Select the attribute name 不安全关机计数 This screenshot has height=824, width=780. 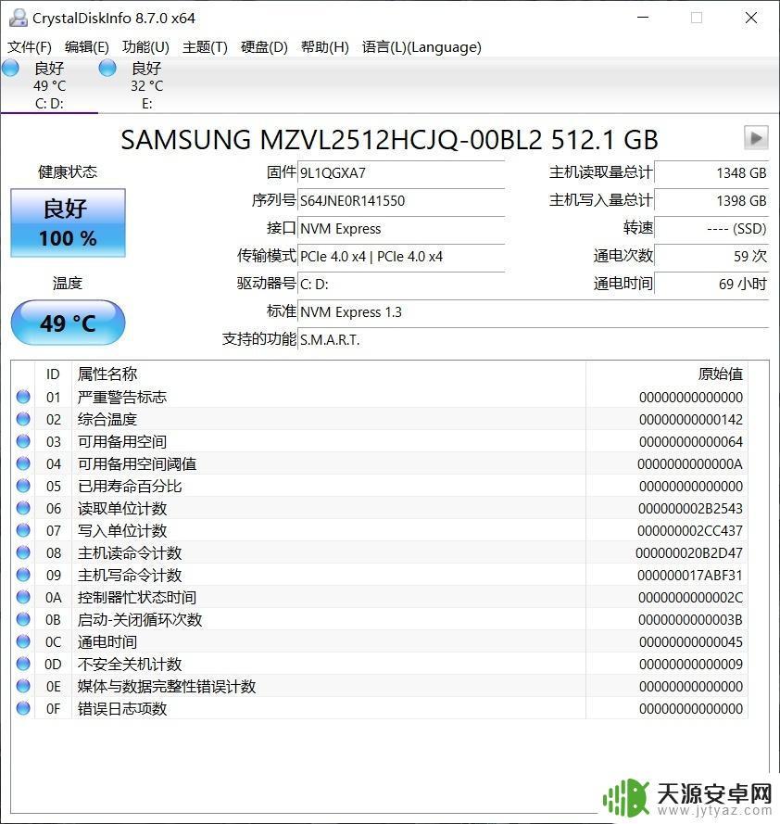coord(130,665)
